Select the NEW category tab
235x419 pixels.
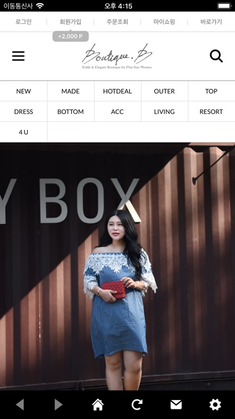coord(23,91)
